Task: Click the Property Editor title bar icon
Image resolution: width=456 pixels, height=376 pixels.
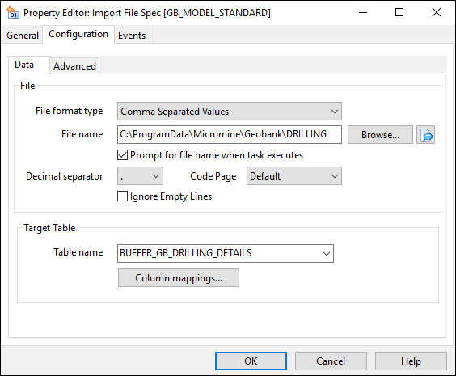Action: coord(13,12)
